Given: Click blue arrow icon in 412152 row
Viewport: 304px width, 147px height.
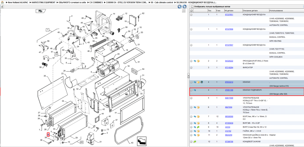Looking at the screenshot, I should click(x=195, y=131).
